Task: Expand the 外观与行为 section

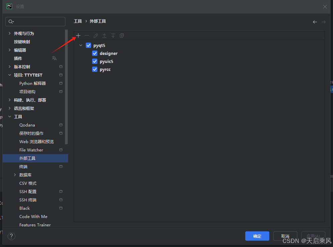Action: pos(10,33)
